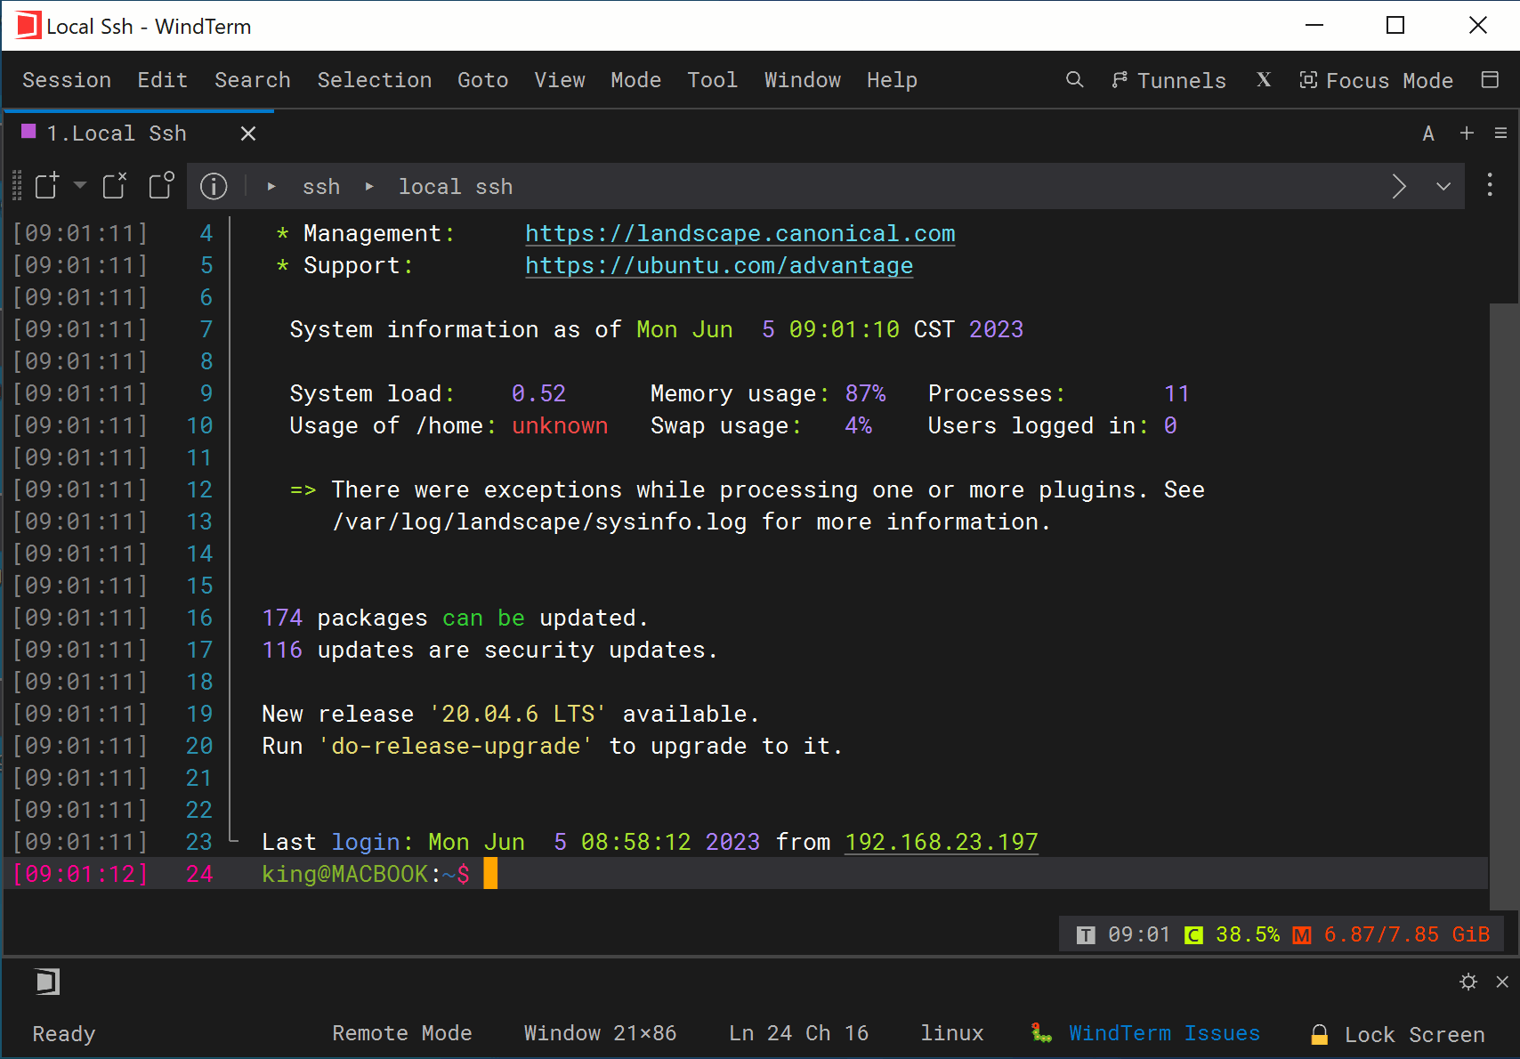1520x1059 pixels.
Task: Enable Focus Mode
Action: click(1376, 80)
